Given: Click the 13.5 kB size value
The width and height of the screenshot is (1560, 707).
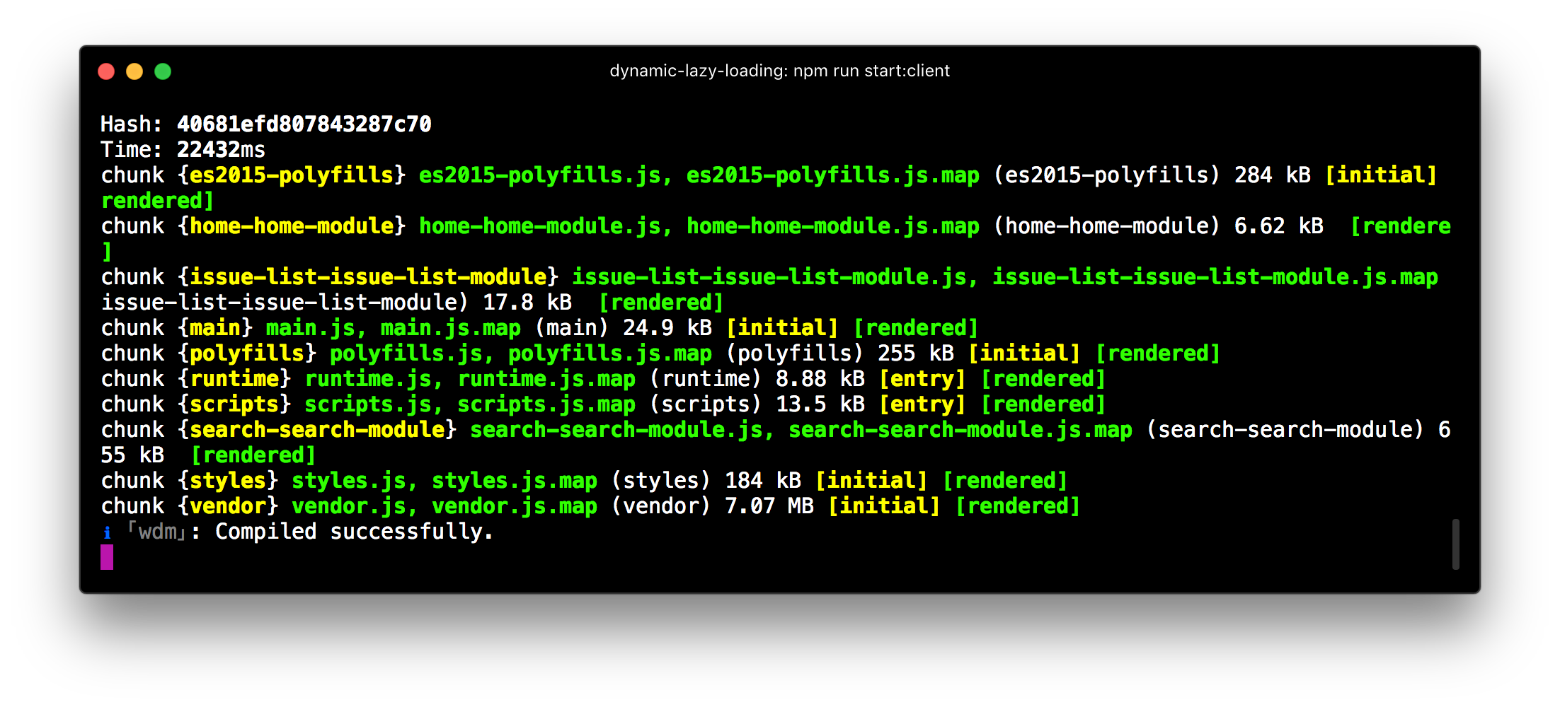Looking at the screenshot, I should (x=820, y=404).
